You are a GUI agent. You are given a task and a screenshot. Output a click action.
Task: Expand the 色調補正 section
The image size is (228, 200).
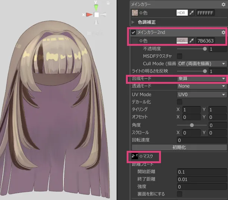coord(133,22)
